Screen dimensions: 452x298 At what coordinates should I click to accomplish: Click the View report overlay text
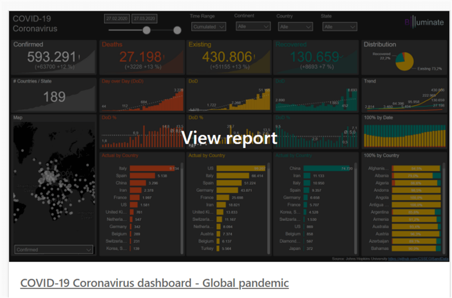[x=230, y=138]
